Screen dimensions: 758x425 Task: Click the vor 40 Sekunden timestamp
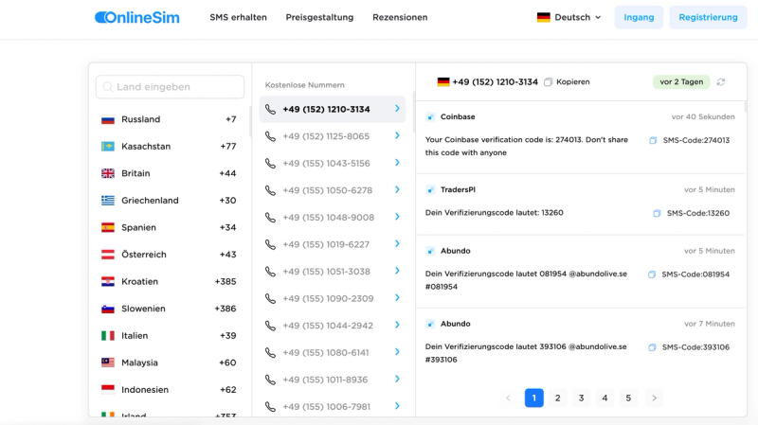click(703, 116)
